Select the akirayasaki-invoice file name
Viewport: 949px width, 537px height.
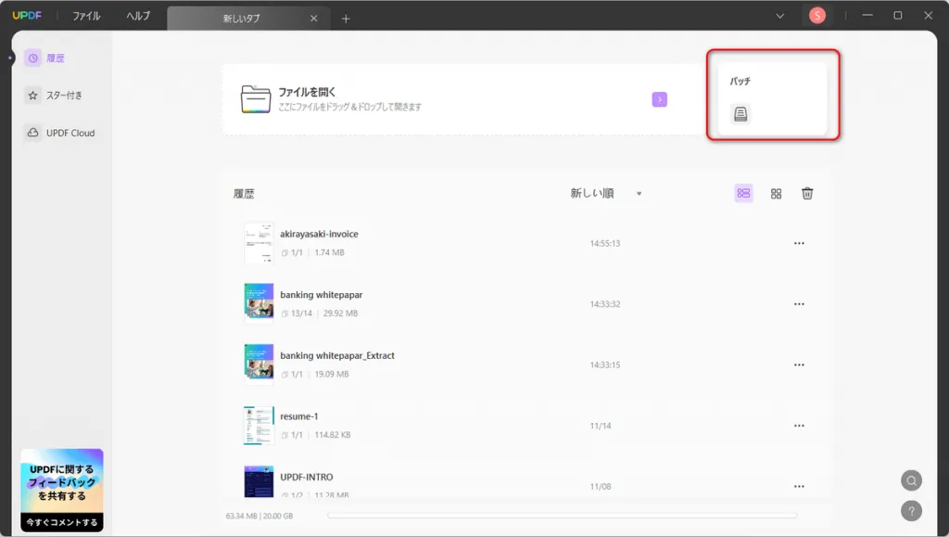(319, 235)
